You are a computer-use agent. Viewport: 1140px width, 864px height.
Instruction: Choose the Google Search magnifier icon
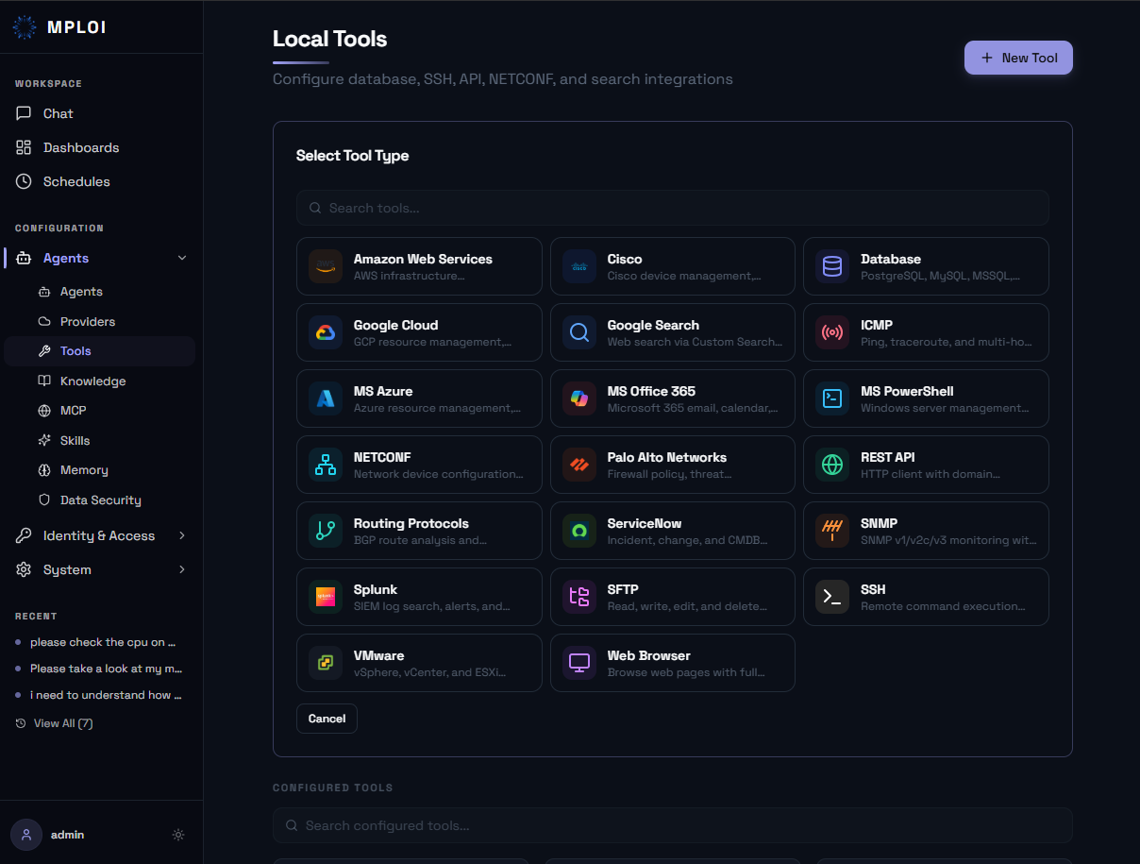pos(579,332)
